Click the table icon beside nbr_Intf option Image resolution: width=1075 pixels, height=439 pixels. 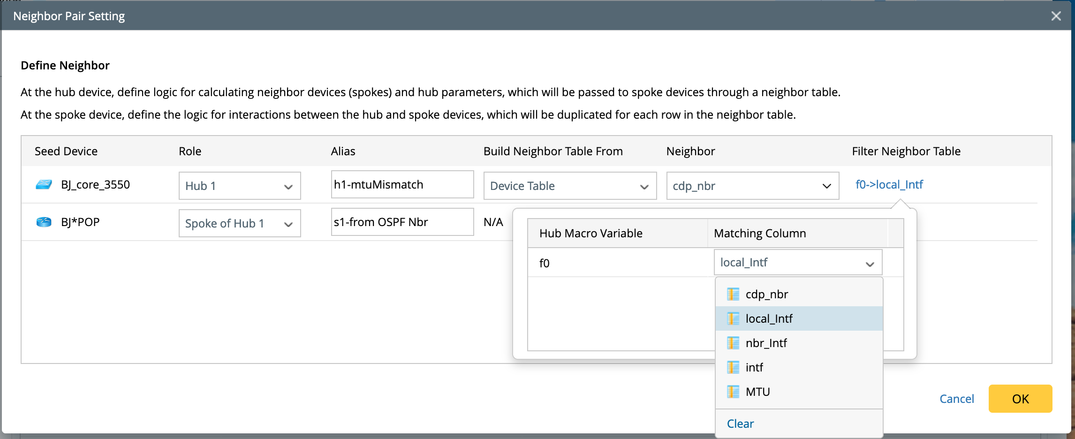(x=733, y=343)
